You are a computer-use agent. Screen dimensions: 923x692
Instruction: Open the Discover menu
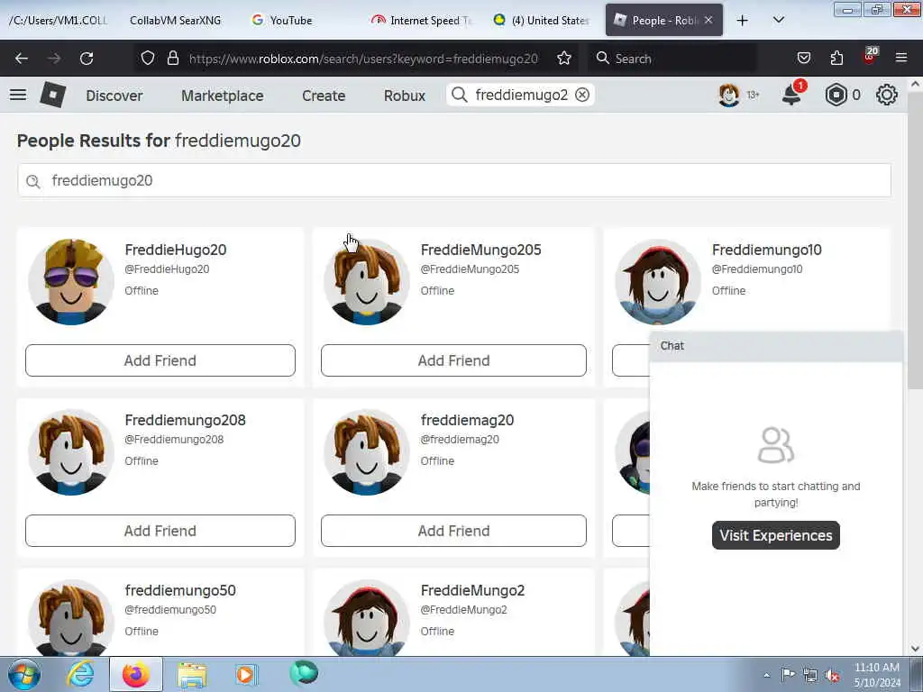pyautogui.click(x=114, y=96)
